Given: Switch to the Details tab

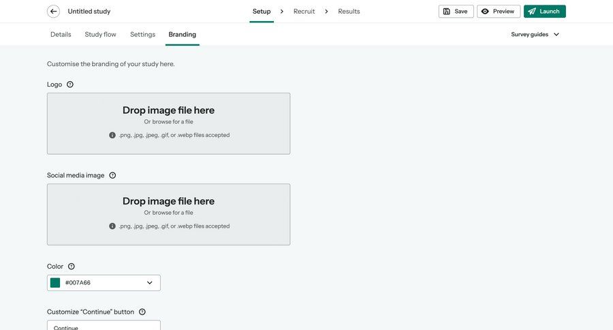Looking at the screenshot, I should coord(61,34).
